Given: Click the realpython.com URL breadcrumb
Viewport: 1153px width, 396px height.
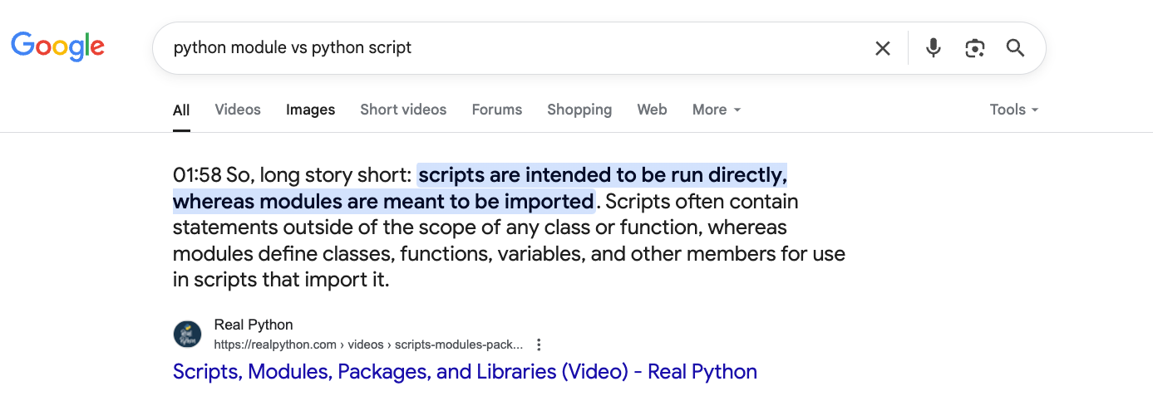Looking at the screenshot, I should point(368,345).
